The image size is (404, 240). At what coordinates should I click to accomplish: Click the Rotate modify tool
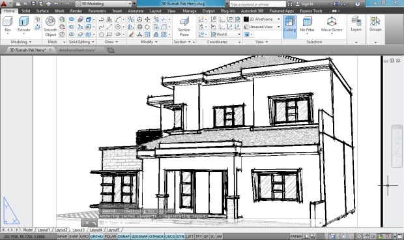click(x=147, y=27)
